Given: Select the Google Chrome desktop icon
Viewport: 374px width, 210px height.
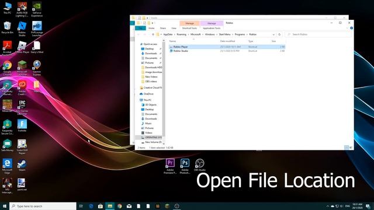Looking at the screenshot, I should pos(8,68).
